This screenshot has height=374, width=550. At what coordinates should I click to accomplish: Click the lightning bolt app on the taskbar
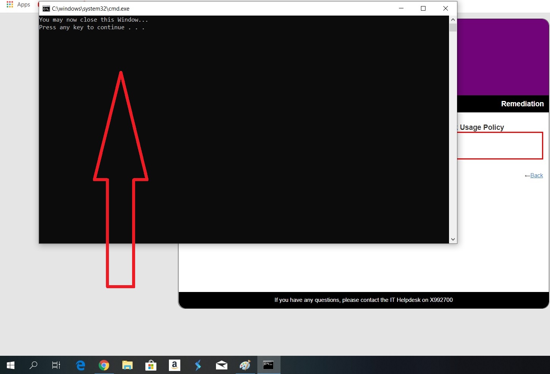[198, 365]
